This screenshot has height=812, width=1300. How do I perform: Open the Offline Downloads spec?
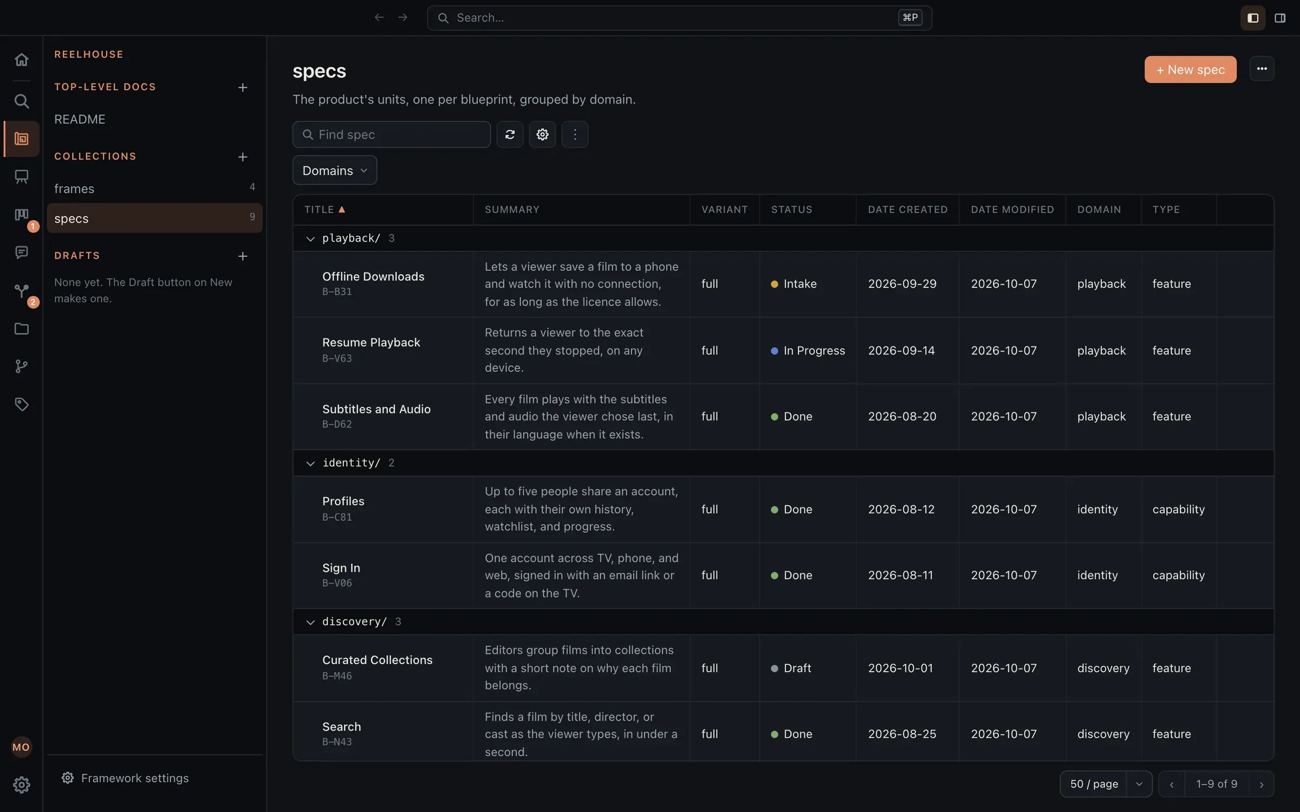pyautogui.click(x=373, y=277)
